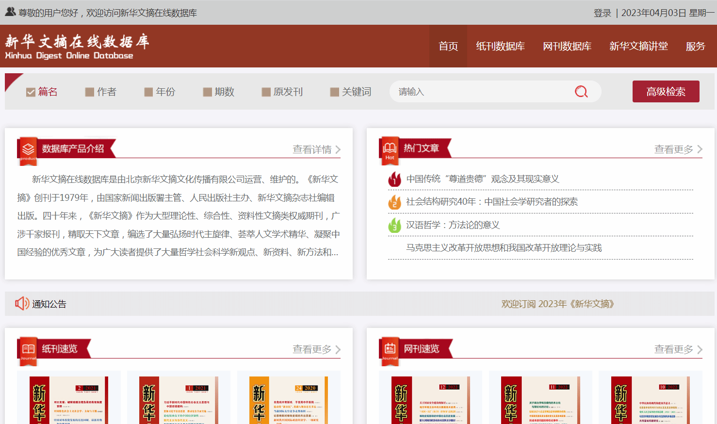The width and height of the screenshot is (717, 424).
Task: Open the 登录 login link
Action: coord(602,13)
